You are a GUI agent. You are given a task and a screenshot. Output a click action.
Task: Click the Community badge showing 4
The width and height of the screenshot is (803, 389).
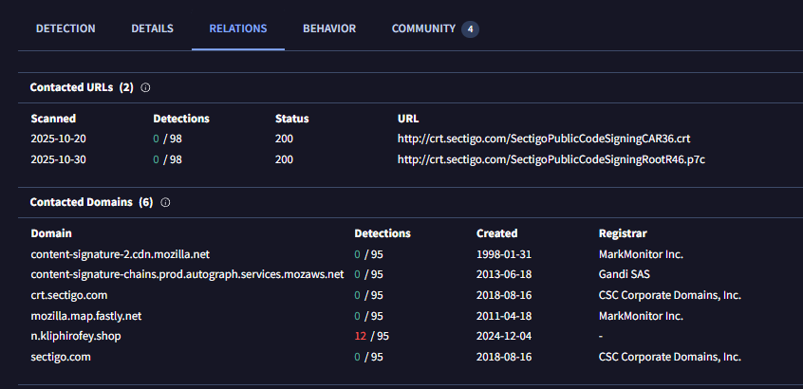click(470, 29)
